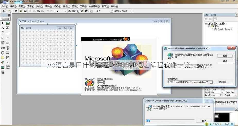Open Add Project dropdown arrow
The height and width of the screenshot is (126, 238).
[7, 11]
